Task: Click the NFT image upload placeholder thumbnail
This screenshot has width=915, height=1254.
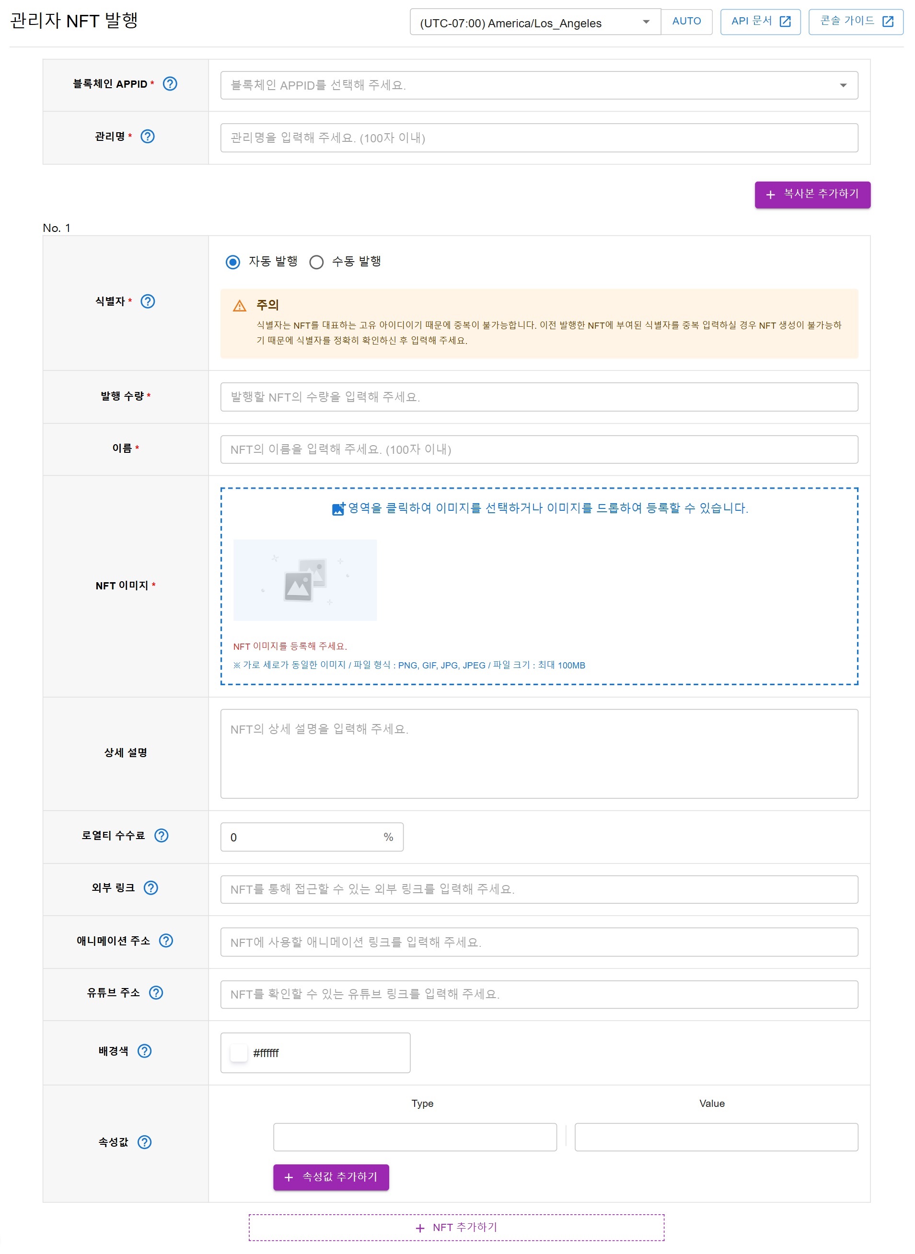Action: [x=305, y=580]
